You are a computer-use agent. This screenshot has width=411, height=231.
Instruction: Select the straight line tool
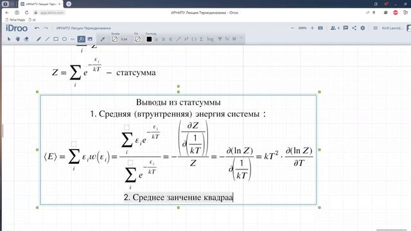(x=47, y=39)
